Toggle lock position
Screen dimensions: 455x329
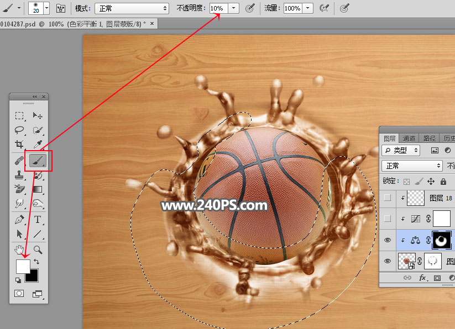(431, 182)
